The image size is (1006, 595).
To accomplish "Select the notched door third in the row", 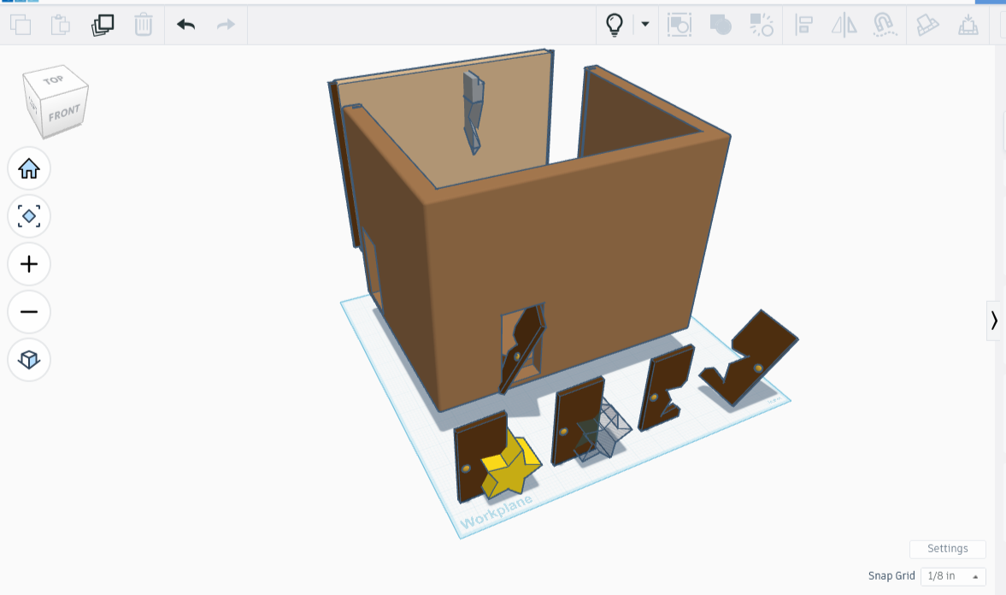I will point(666,388).
